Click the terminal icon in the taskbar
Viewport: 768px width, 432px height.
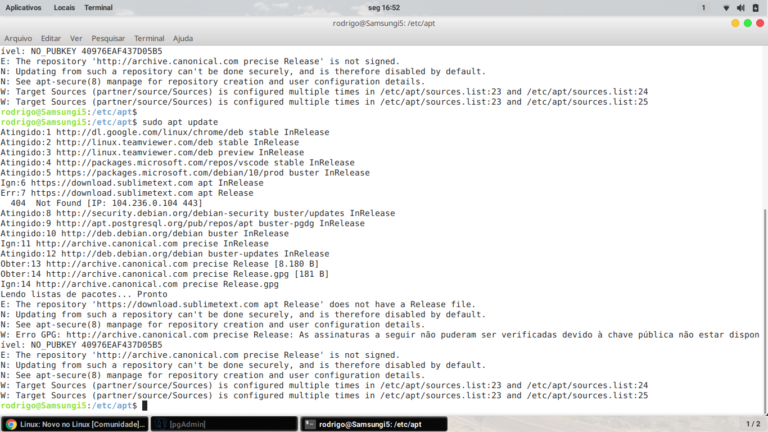310,424
